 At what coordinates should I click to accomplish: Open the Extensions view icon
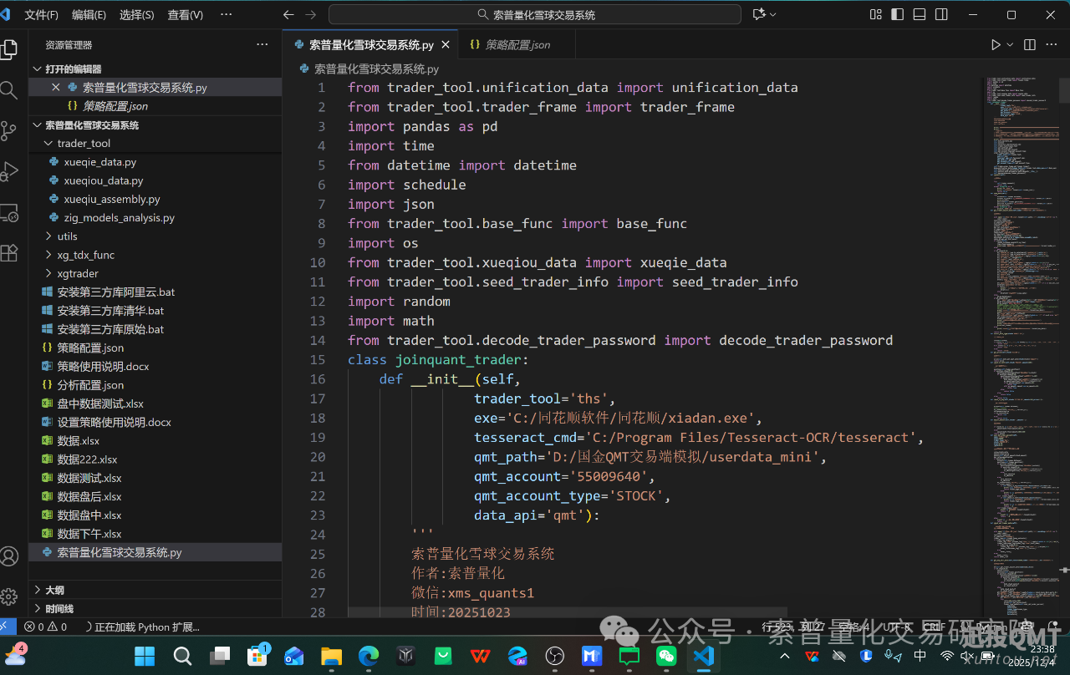pos(9,253)
